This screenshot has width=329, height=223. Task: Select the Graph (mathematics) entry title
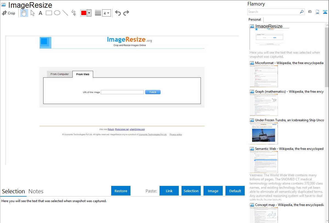click(x=289, y=92)
